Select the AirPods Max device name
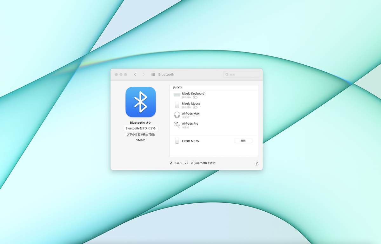381x244 pixels. click(x=190, y=114)
